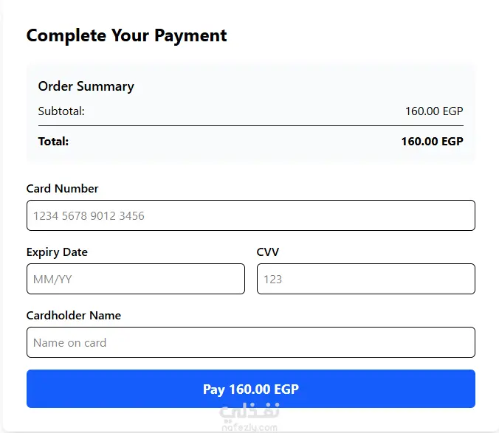Select the subtotal amount 160.00 EGP
Image resolution: width=499 pixels, height=433 pixels.
click(x=433, y=111)
